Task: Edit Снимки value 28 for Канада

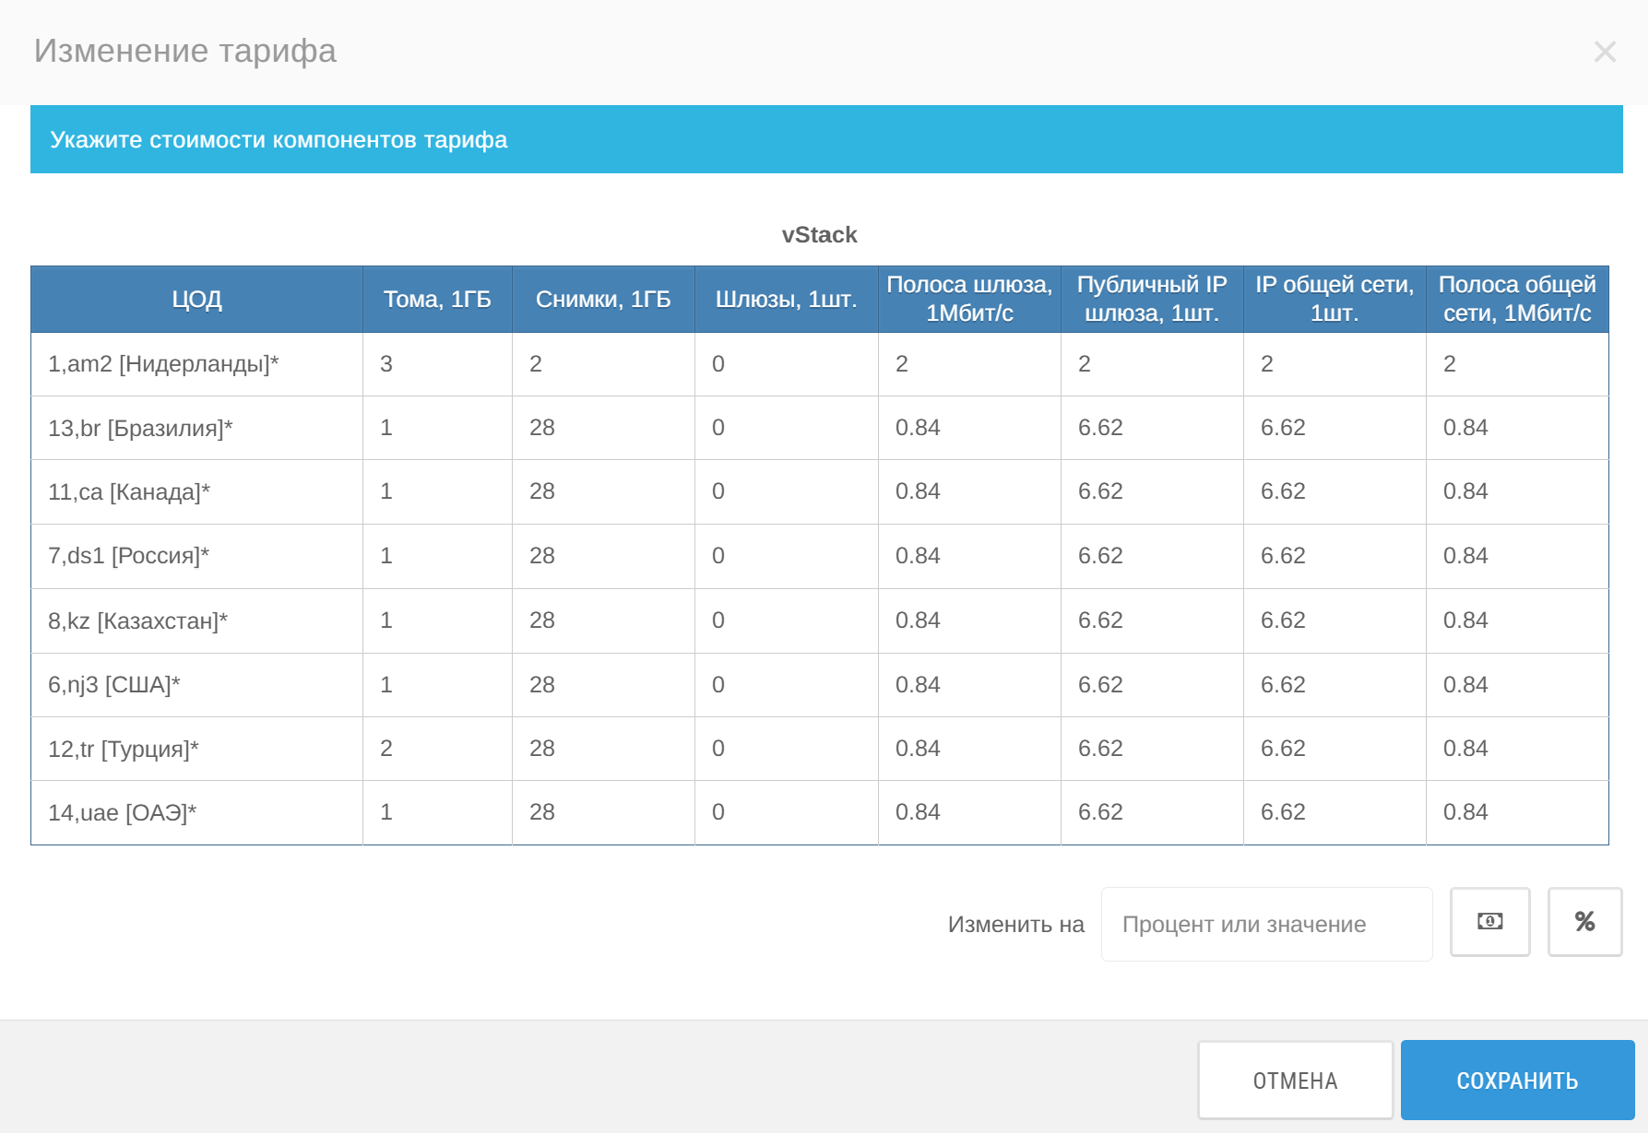Action: point(603,491)
